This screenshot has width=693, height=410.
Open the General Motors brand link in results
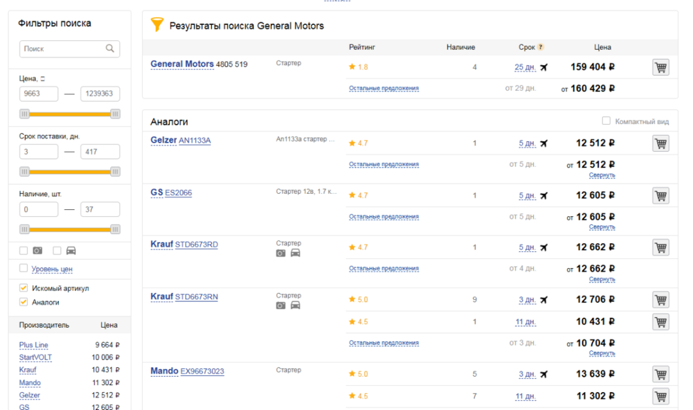point(182,64)
